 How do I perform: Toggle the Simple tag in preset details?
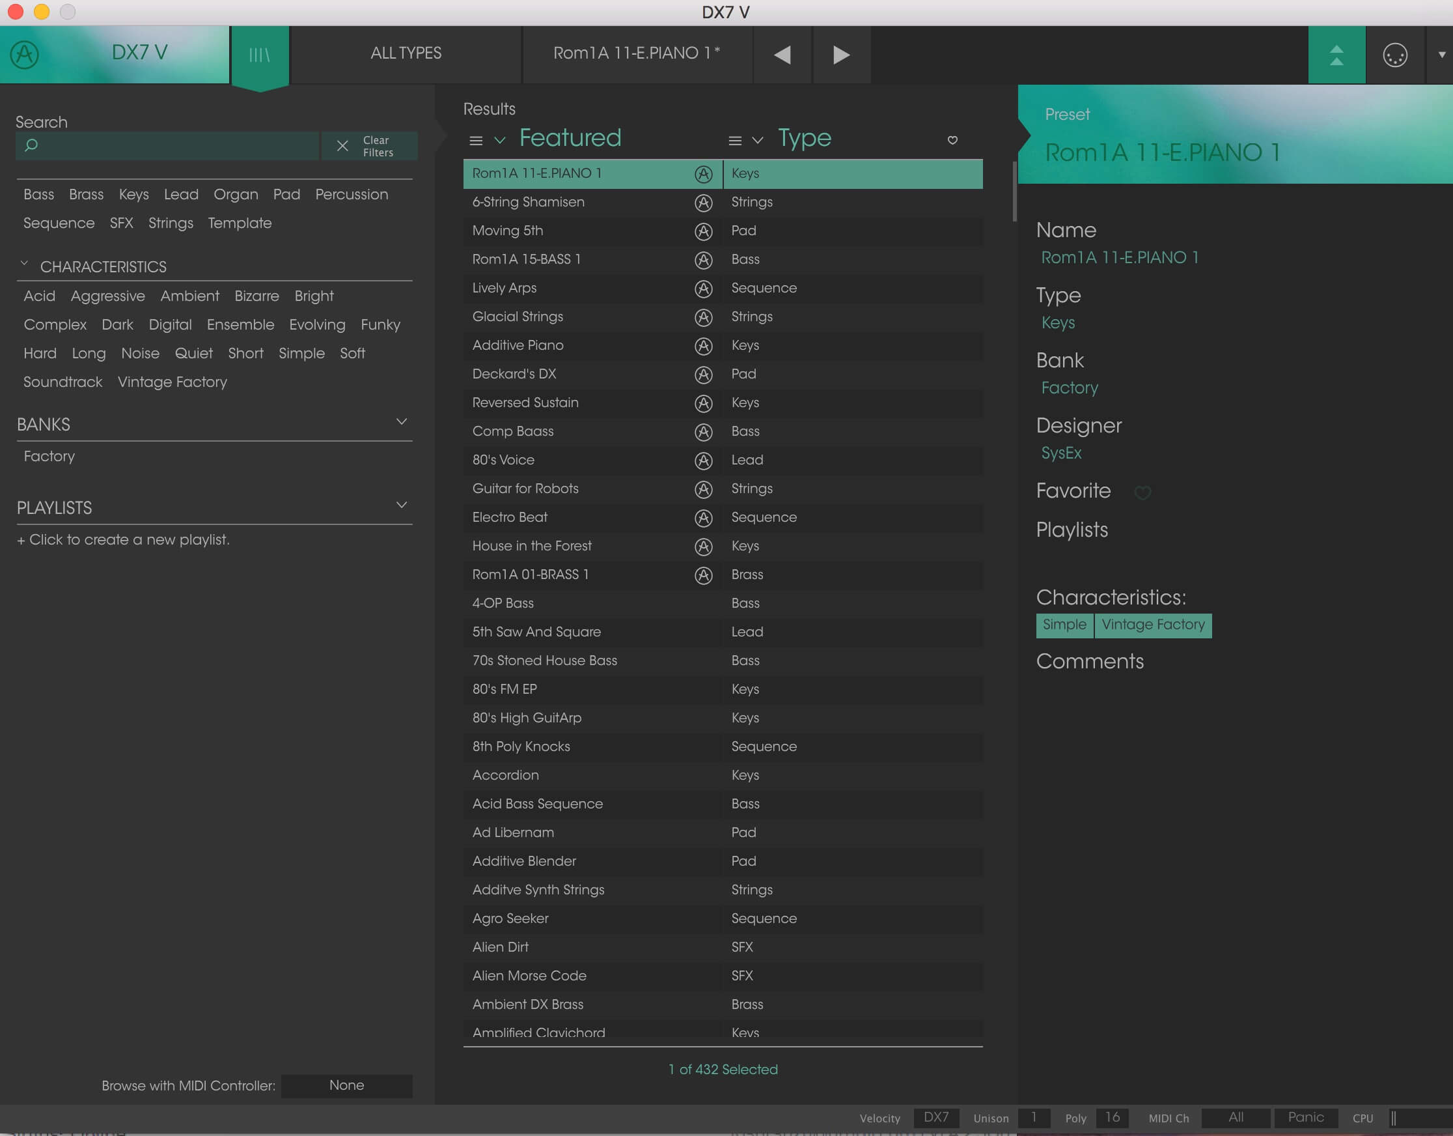tap(1064, 625)
